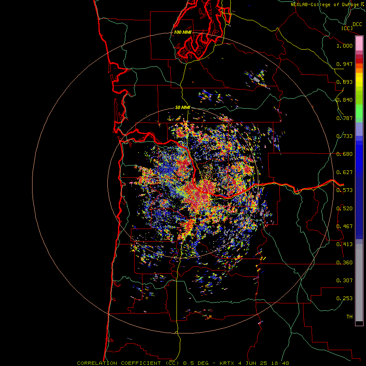
Task: Select the 0.360 value on the color scale
Action: point(344,263)
